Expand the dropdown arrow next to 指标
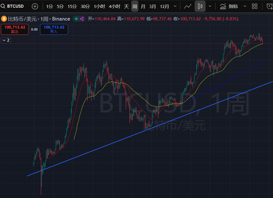Viewport: 273px width, 198px height. (x=245, y=6)
